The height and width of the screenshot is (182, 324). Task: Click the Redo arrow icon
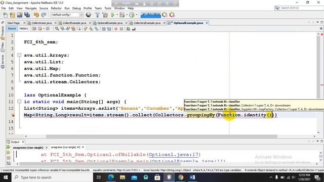44,15
